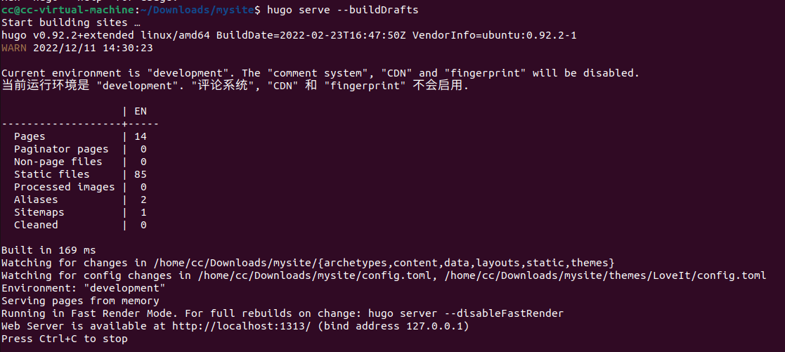Screen dimensions: 785x352
Task: Click the Environment: "development" line
Action: (84, 288)
